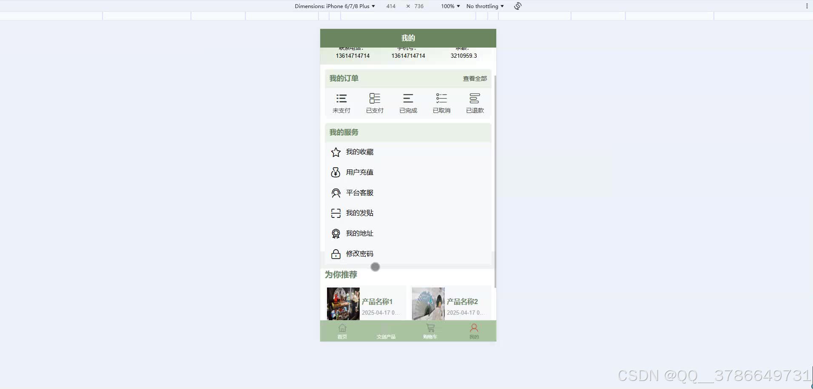This screenshot has width=813, height=389.
Task: Click the rotate device icon in toolbar
Action: tap(517, 6)
